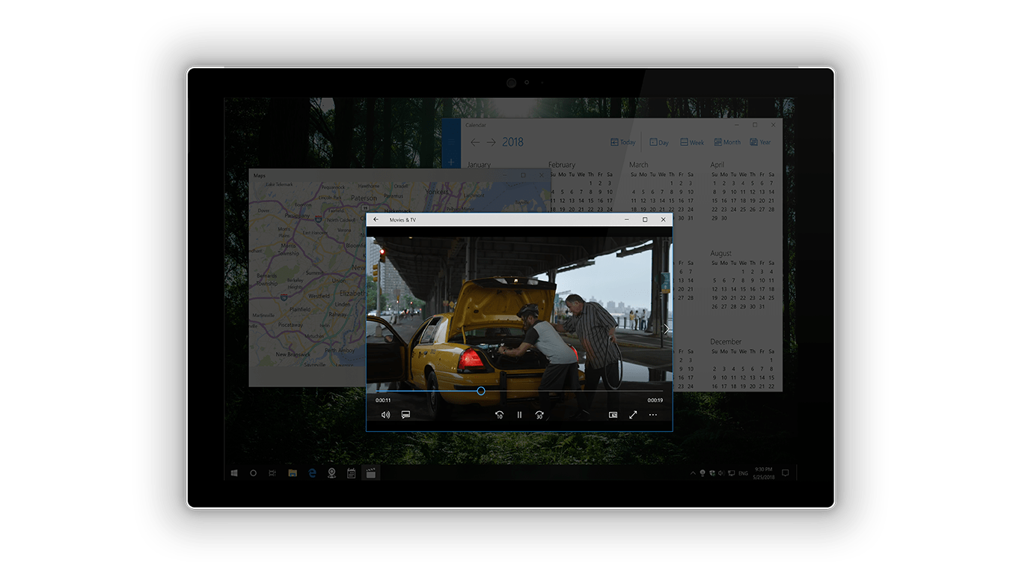The image size is (1022, 575).
Task: Pause the playing video
Action: click(x=519, y=415)
